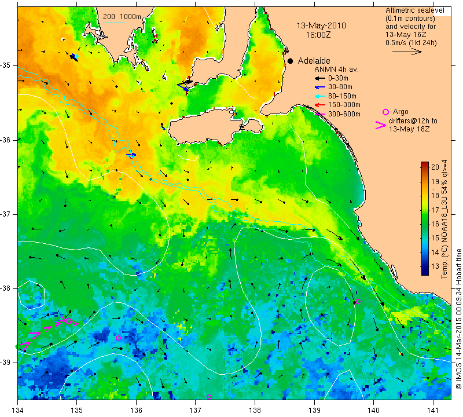Click longitude axis label 139
This screenshot has height=417, width=463.
(314, 411)
